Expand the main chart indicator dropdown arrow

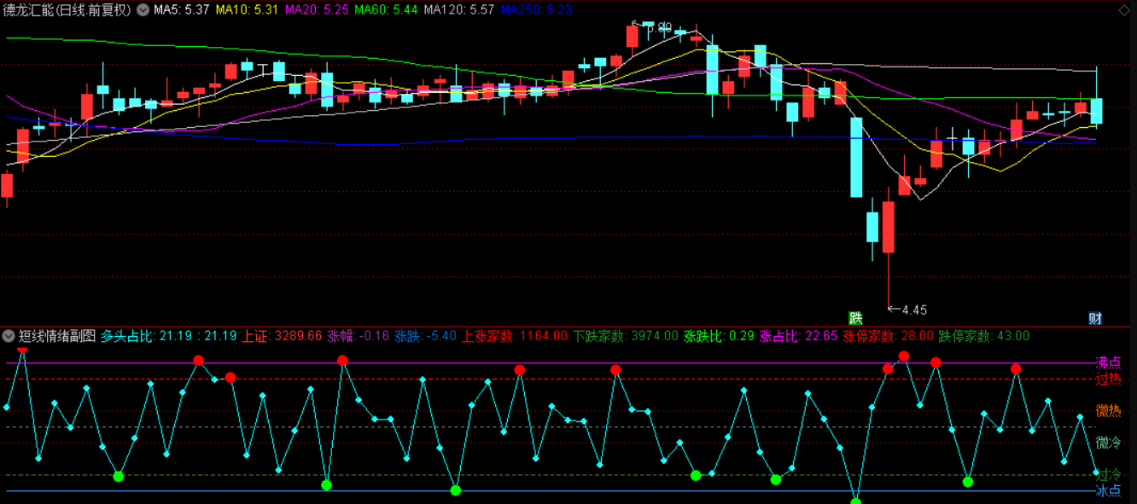pos(142,10)
